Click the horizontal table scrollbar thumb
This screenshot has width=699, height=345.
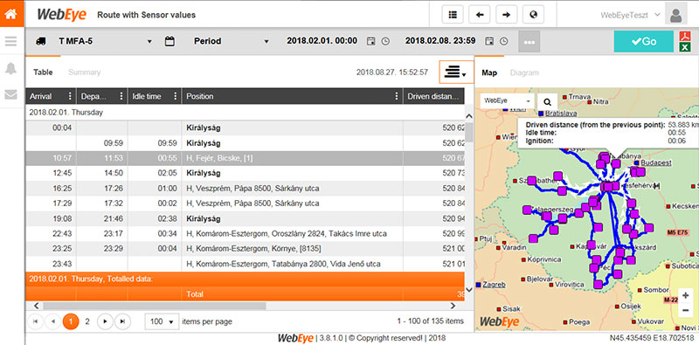tap(155, 307)
